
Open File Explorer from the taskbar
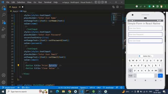[x=64, y=92]
